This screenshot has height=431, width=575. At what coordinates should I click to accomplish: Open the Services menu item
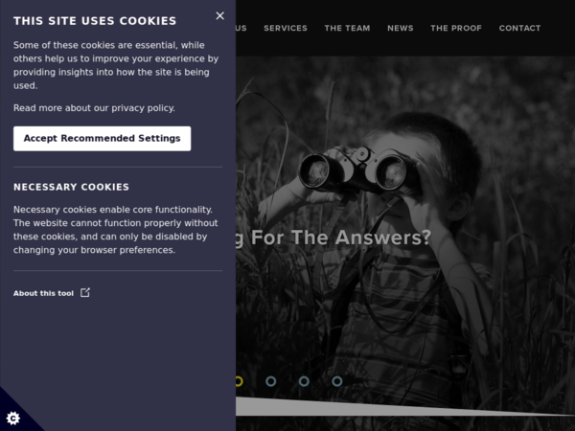point(286,28)
